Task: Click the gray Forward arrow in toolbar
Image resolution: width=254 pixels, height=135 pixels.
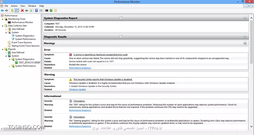Action: click(x=6, y=10)
